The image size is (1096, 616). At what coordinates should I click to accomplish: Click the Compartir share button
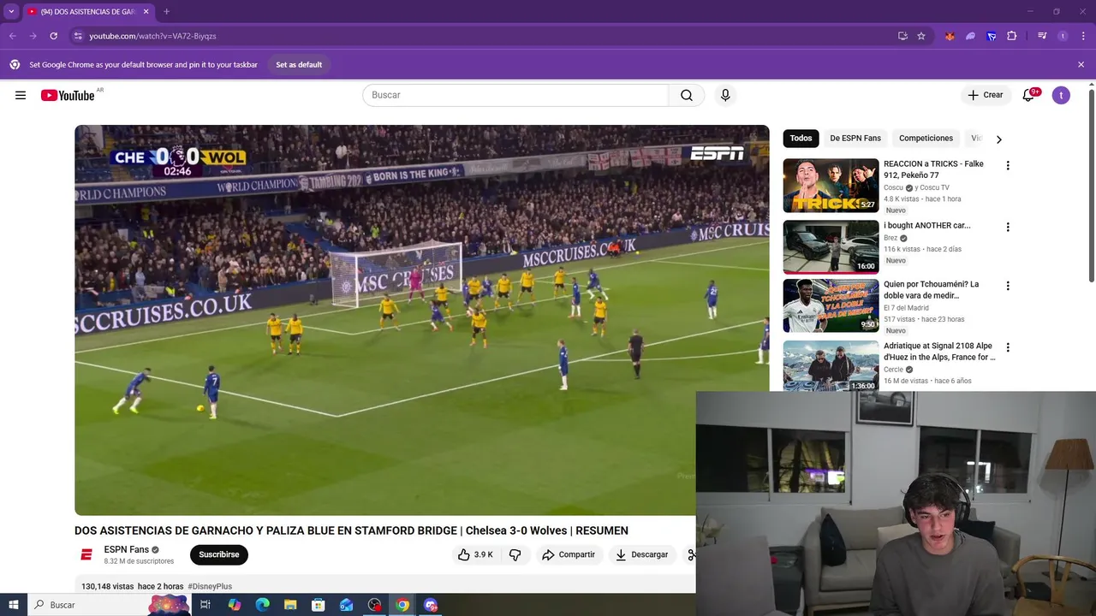[569, 554]
